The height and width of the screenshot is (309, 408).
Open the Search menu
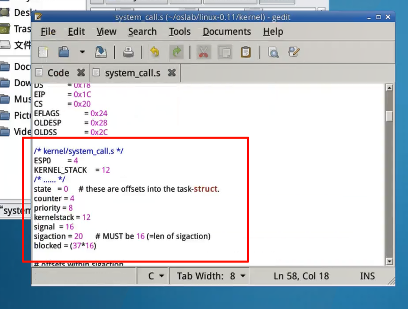(x=142, y=32)
